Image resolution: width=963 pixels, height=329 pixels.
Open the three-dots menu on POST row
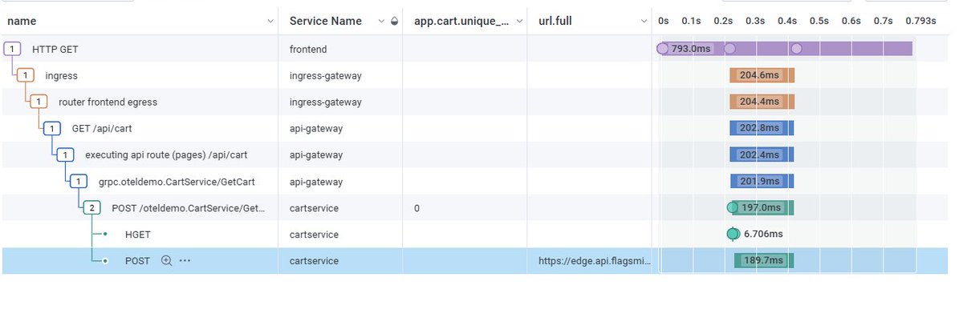pos(185,261)
